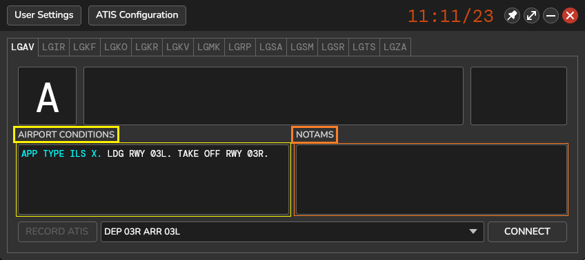Screen dimensions: 585x260
Task: Switch to the LGKF tab
Action: click(x=85, y=47)
